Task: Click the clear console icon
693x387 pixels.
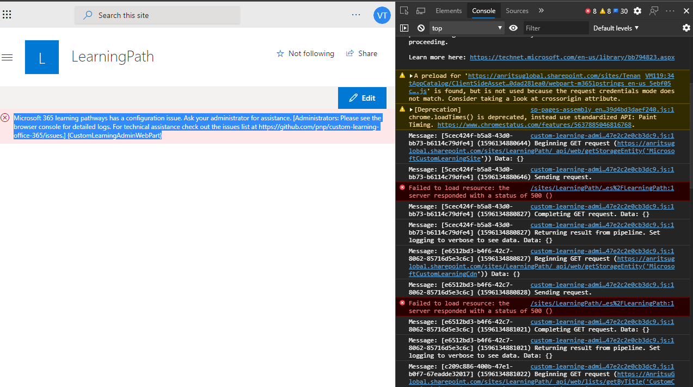Action: coord(420,28)
